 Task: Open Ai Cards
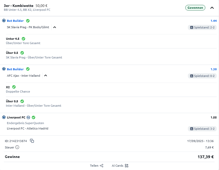point(120,166)
